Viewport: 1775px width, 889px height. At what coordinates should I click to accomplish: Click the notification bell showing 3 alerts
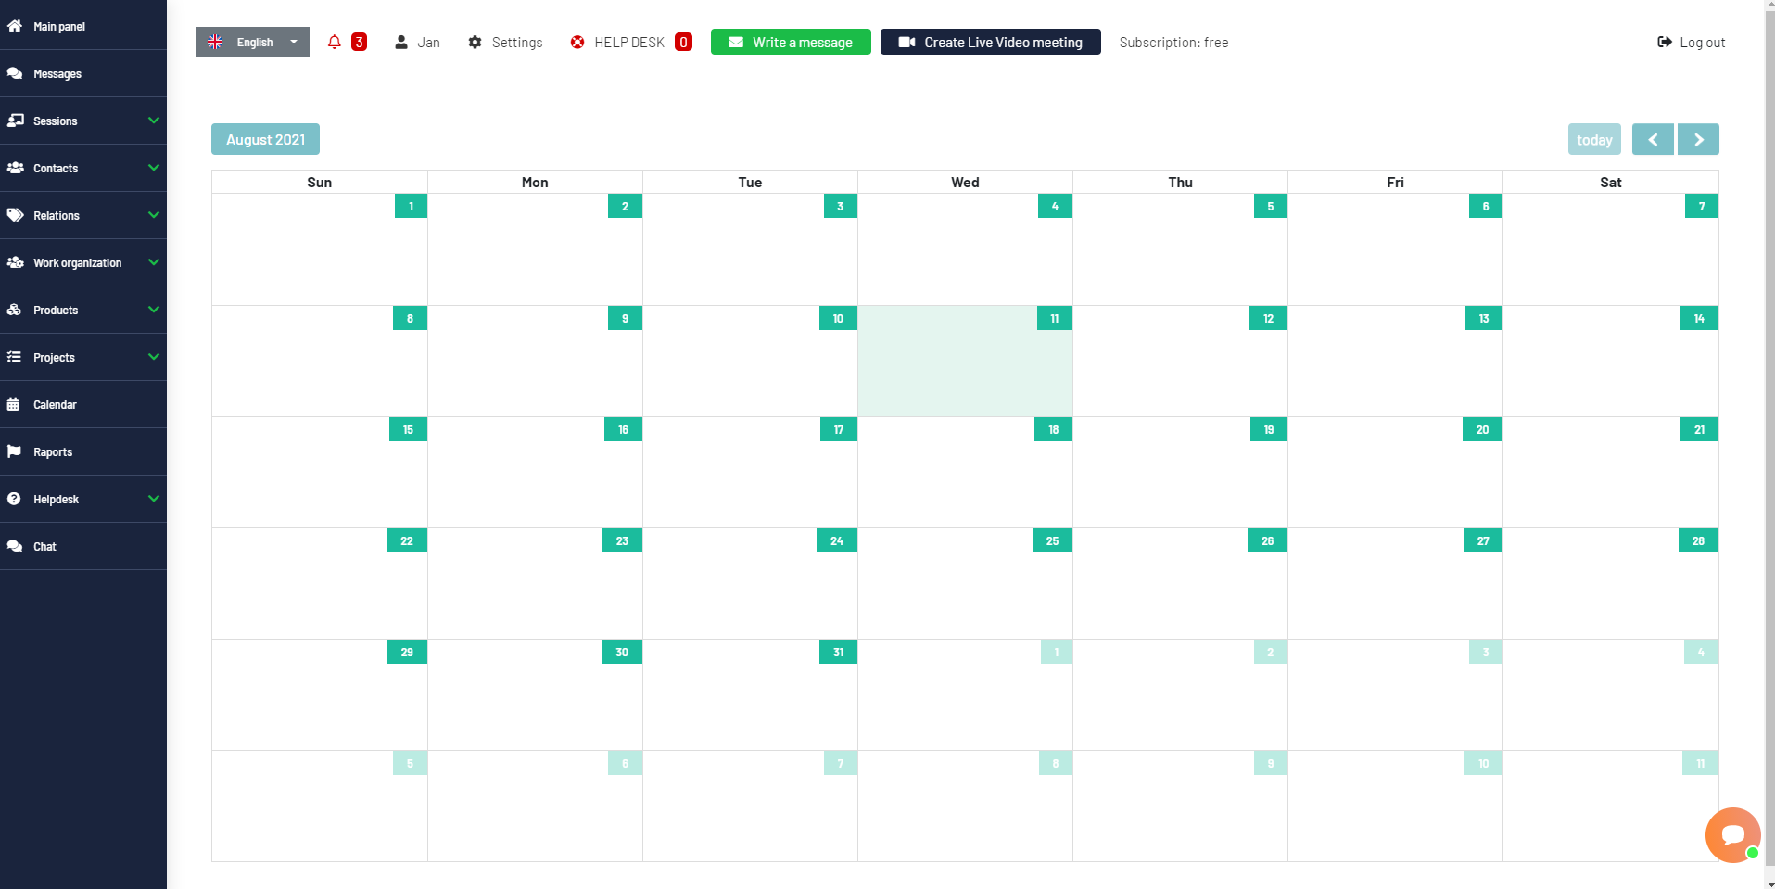(334, 42)
